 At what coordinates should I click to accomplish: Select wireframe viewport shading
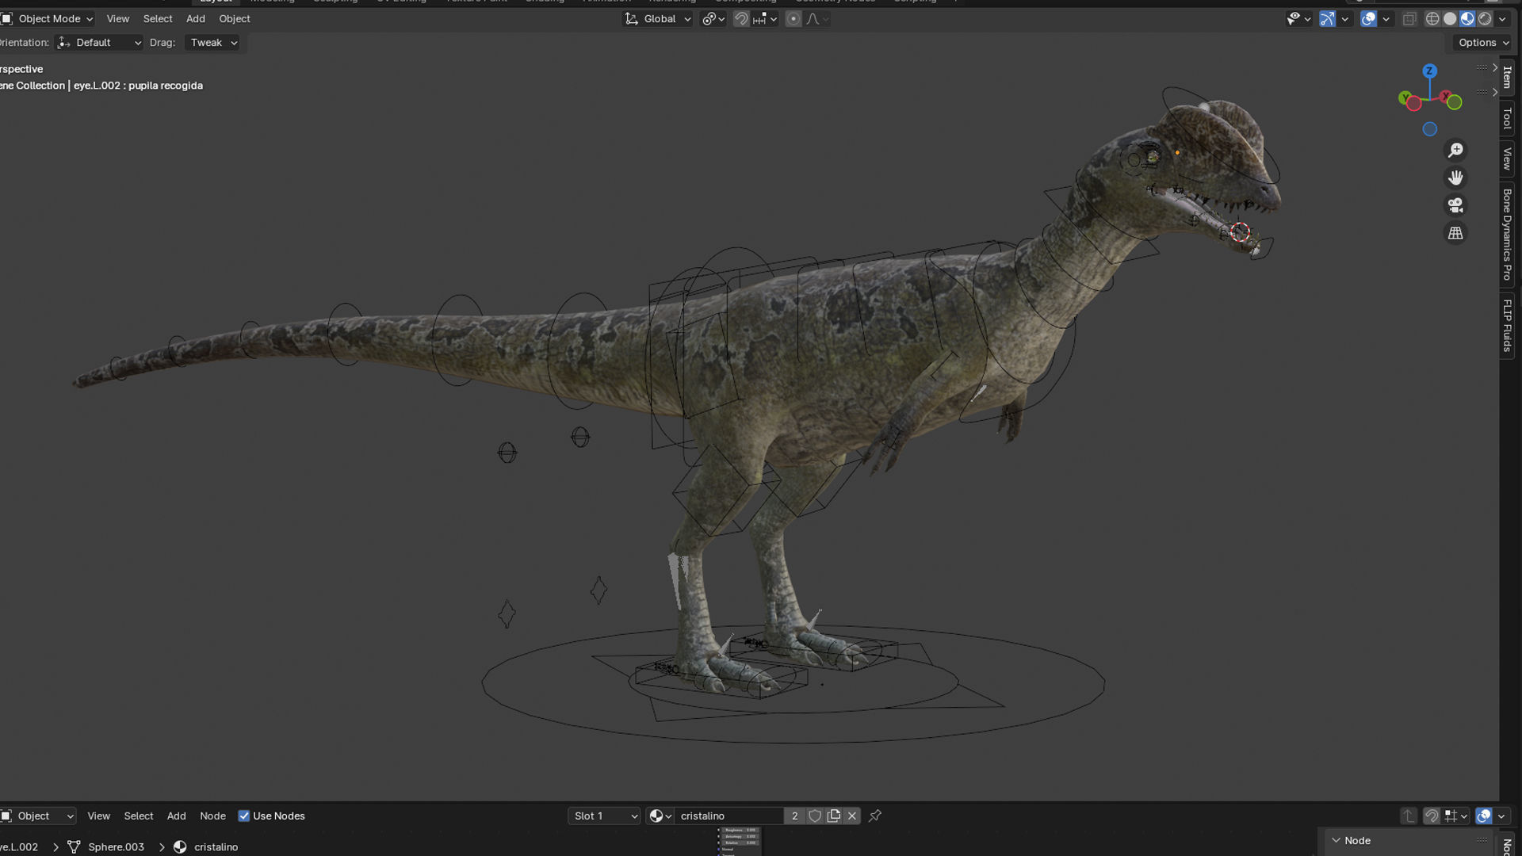[x=1432, y=19]
